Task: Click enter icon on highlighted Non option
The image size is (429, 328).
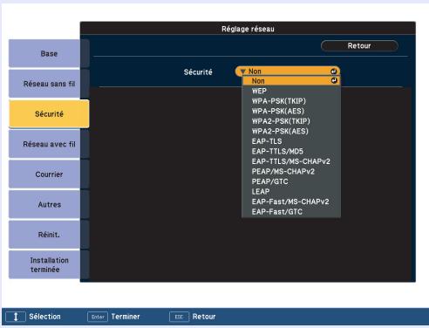Action: pyautogui.click(x=334, y=80)
